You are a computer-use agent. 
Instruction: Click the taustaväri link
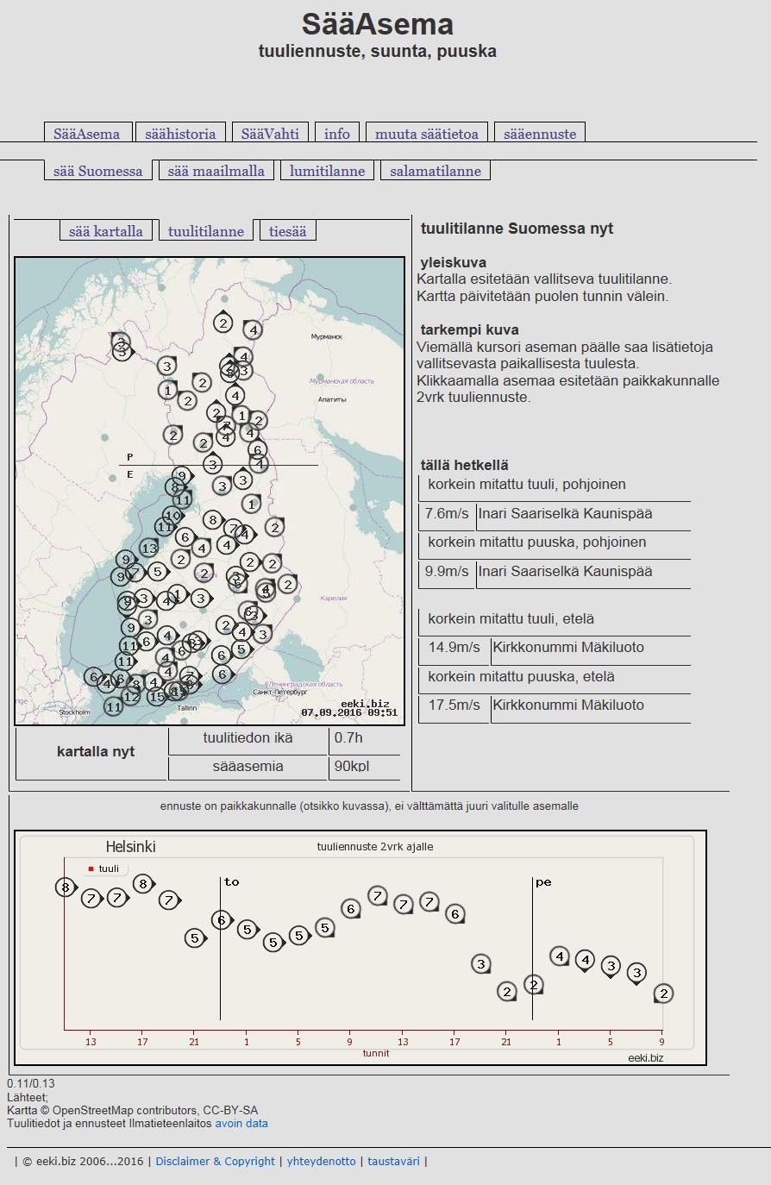coord(393,1161)
